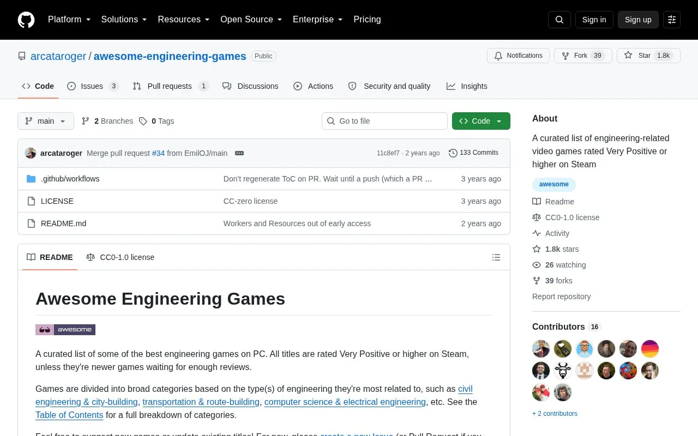Open the 0 Tags link
Viewport: 698px width, 436px height.
tap(157, 121)
